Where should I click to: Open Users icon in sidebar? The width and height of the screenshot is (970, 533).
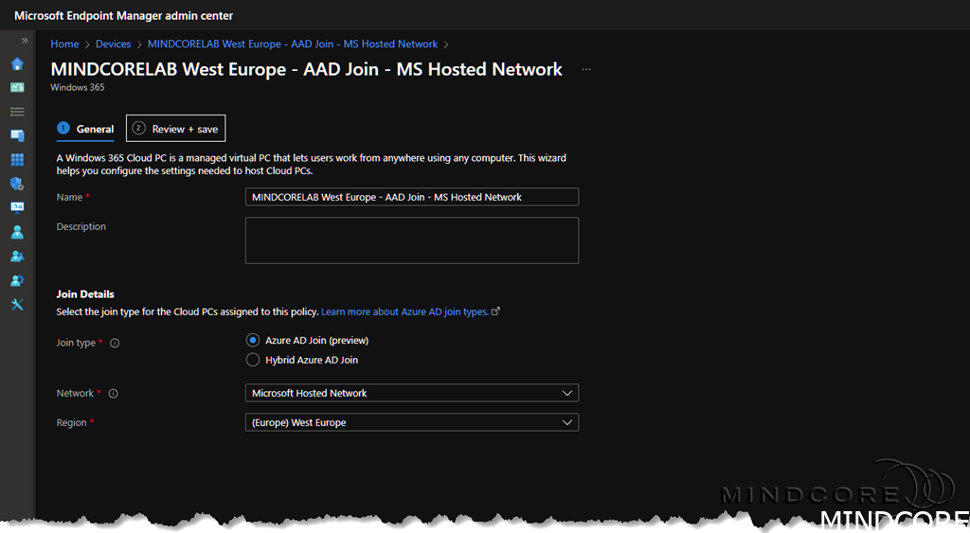(x=17, y=232)
